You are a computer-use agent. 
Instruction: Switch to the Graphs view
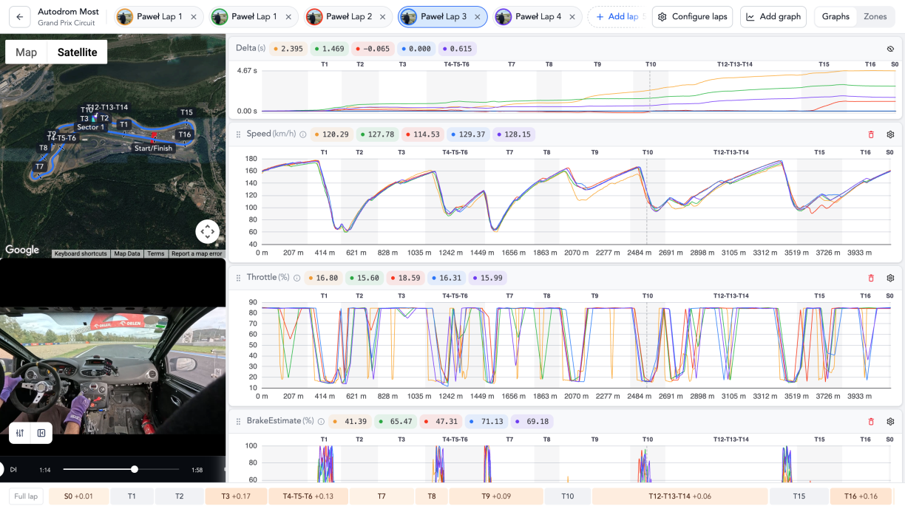[835, 16]
